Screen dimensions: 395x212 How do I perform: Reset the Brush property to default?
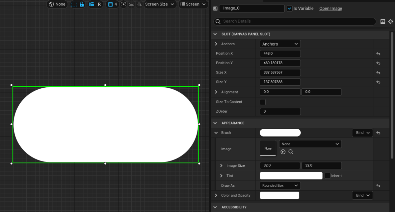click(378, 133)
